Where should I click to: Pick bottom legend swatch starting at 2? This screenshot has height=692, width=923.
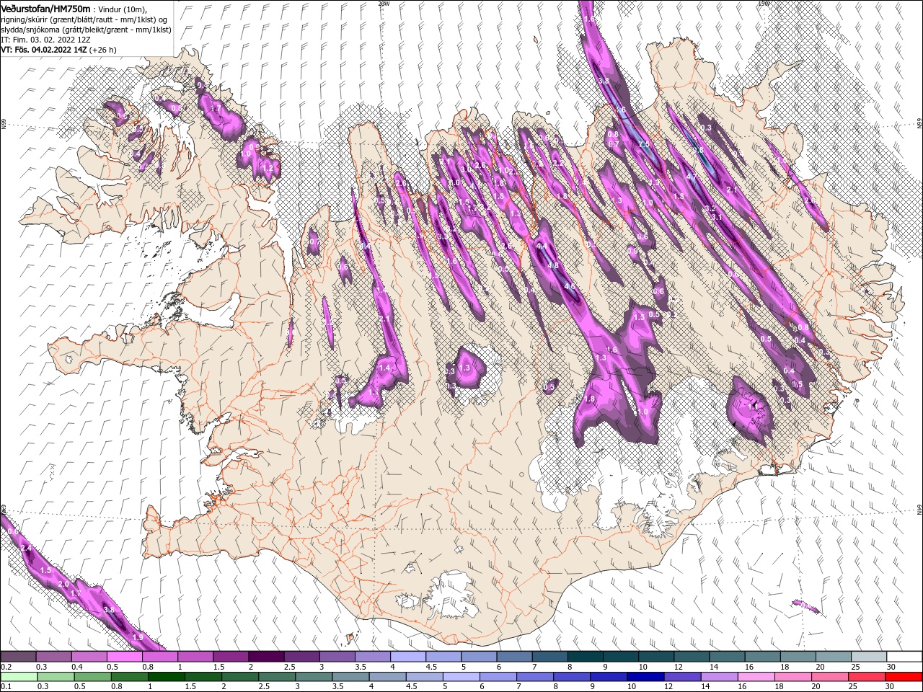click(240, 677)
